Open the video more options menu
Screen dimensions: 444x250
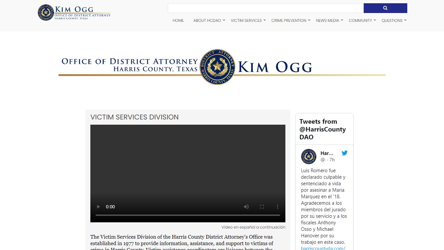point(278,207)
